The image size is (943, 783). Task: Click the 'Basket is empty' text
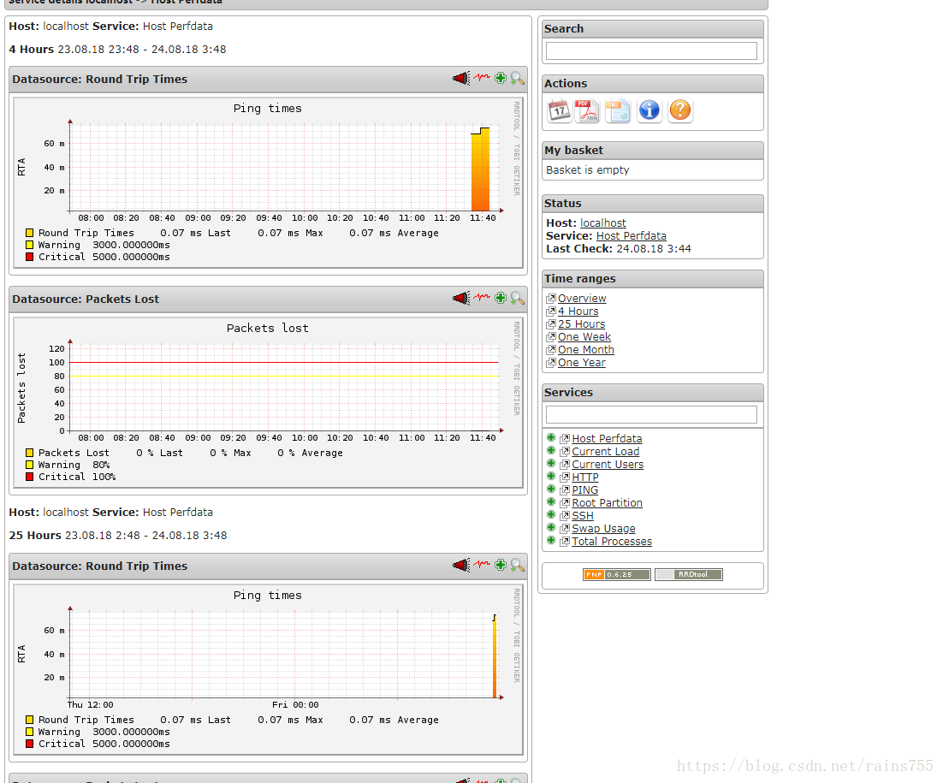point(588,170)
